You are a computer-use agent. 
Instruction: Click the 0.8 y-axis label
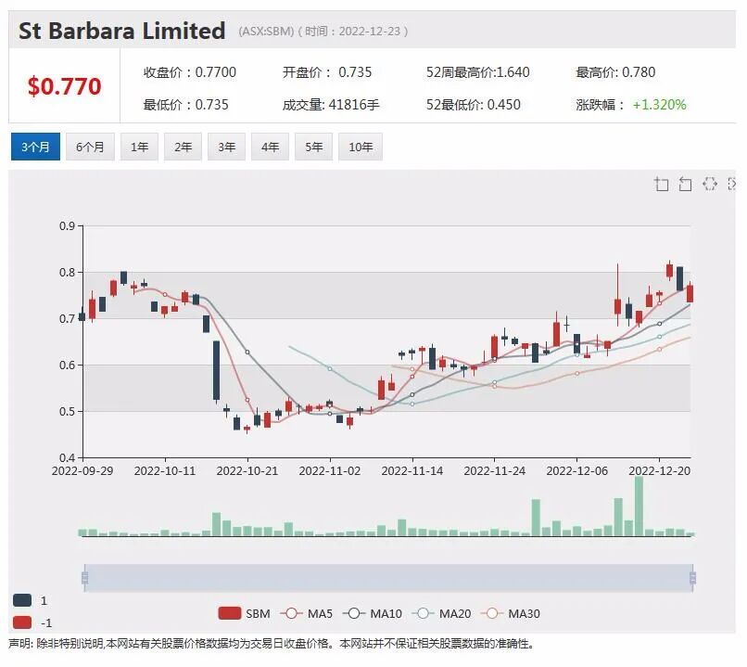click(x=67, y=272)
